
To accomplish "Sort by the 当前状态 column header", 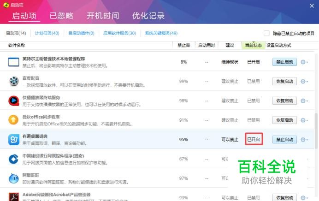I will pos(253,45).
